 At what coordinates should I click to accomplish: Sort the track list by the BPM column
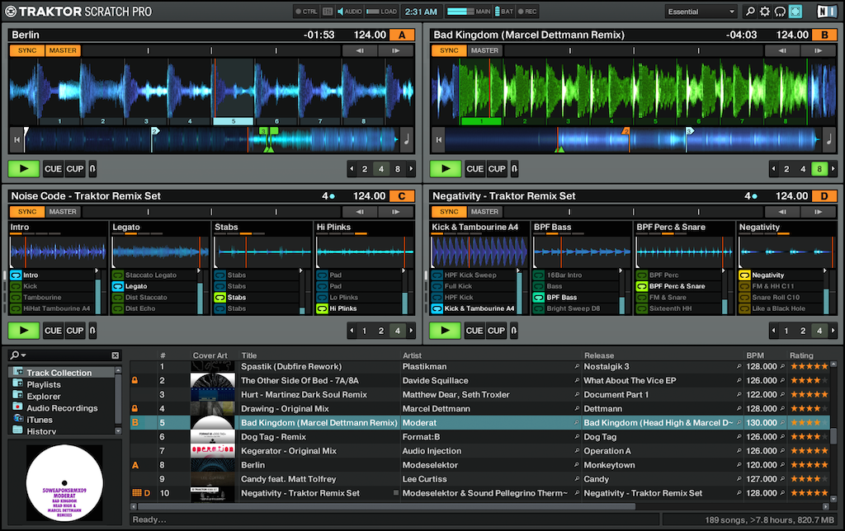[755, 355]
